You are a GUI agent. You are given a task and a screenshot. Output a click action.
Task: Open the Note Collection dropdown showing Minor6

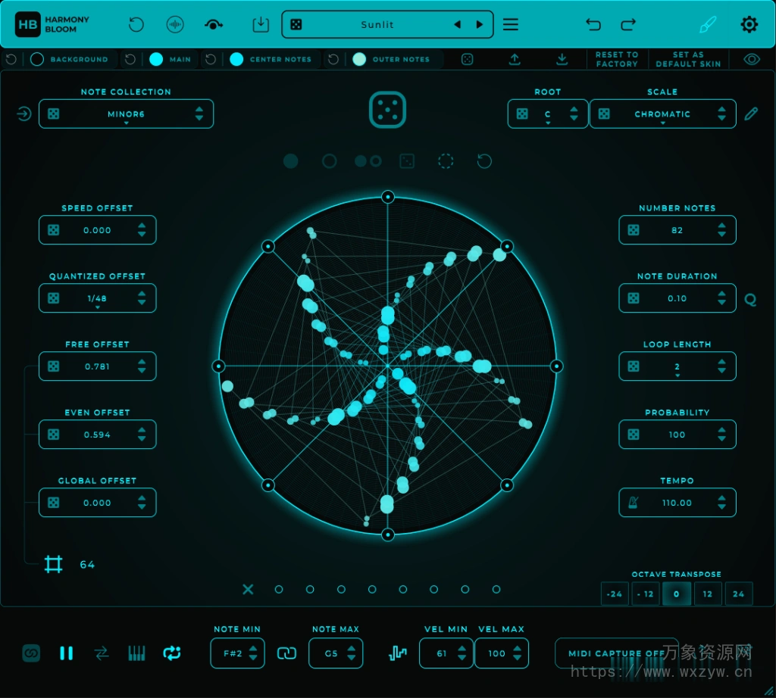[x=126, y=114]
